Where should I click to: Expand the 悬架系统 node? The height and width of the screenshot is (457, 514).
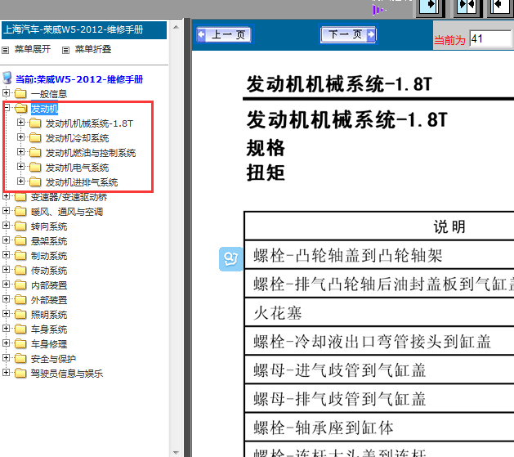coord(6,240)
